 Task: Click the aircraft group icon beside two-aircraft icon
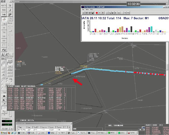(10, 14)
